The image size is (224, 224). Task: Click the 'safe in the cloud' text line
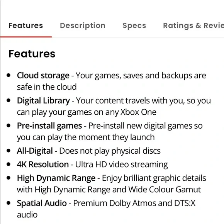[47, 87]
